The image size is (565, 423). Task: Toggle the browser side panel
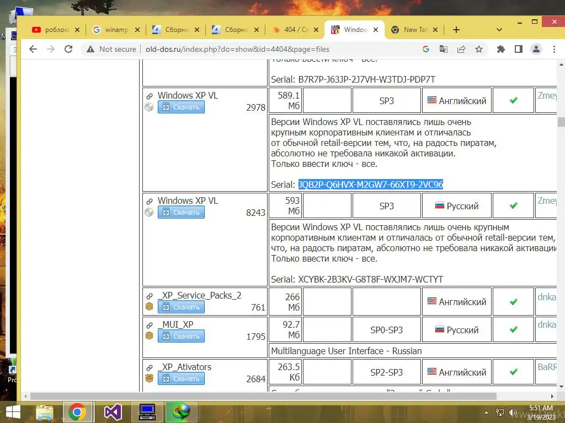(x=519, y=49)
